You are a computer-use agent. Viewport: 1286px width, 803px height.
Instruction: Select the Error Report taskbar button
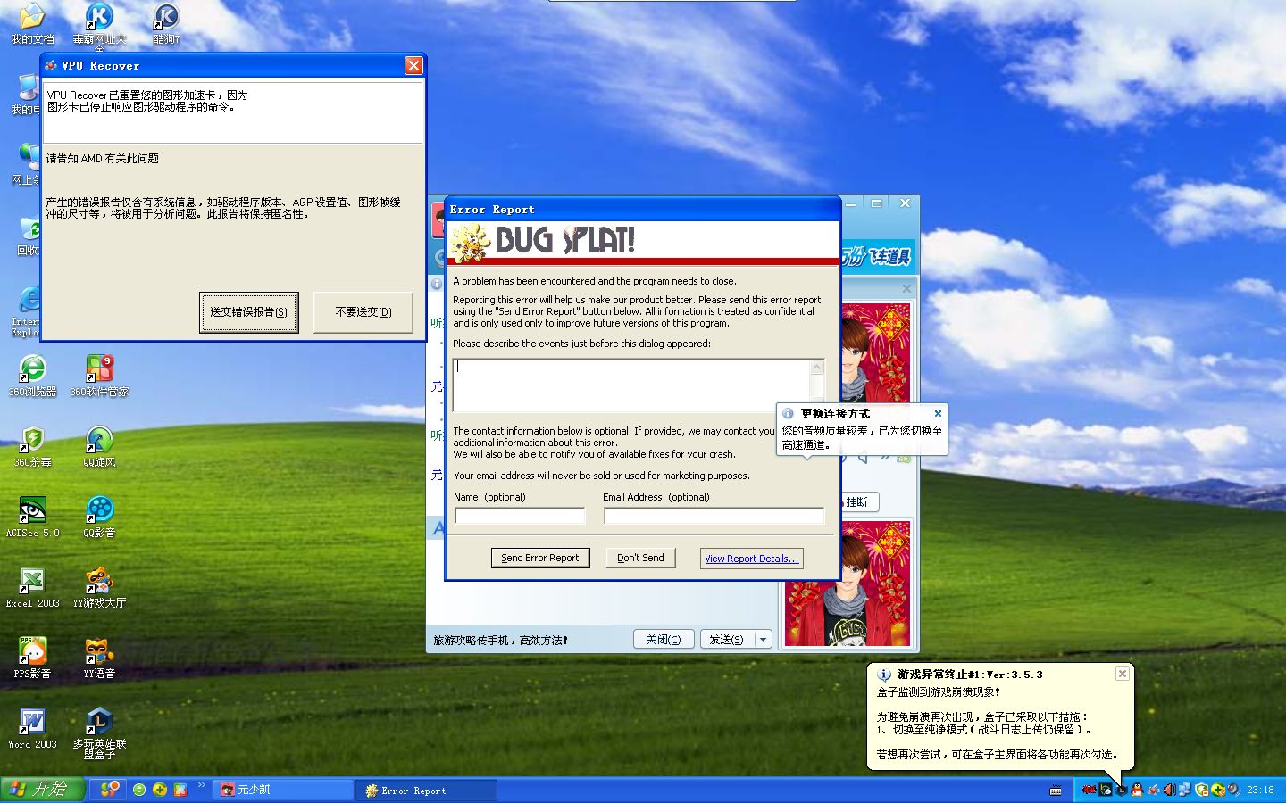(427, 791)
